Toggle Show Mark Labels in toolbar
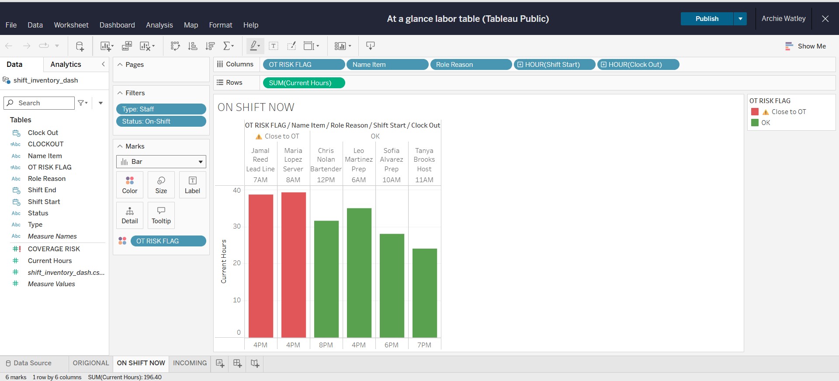This screenshot has width=839, height=381. pos(274,46)
